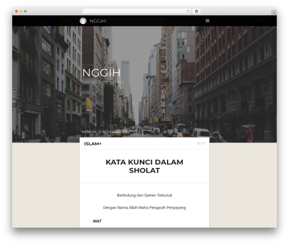Image resolution: width=289 pixels, height=245 pixels.
Task: Click the green maximize window button
Action: click(x=25, y=11)
